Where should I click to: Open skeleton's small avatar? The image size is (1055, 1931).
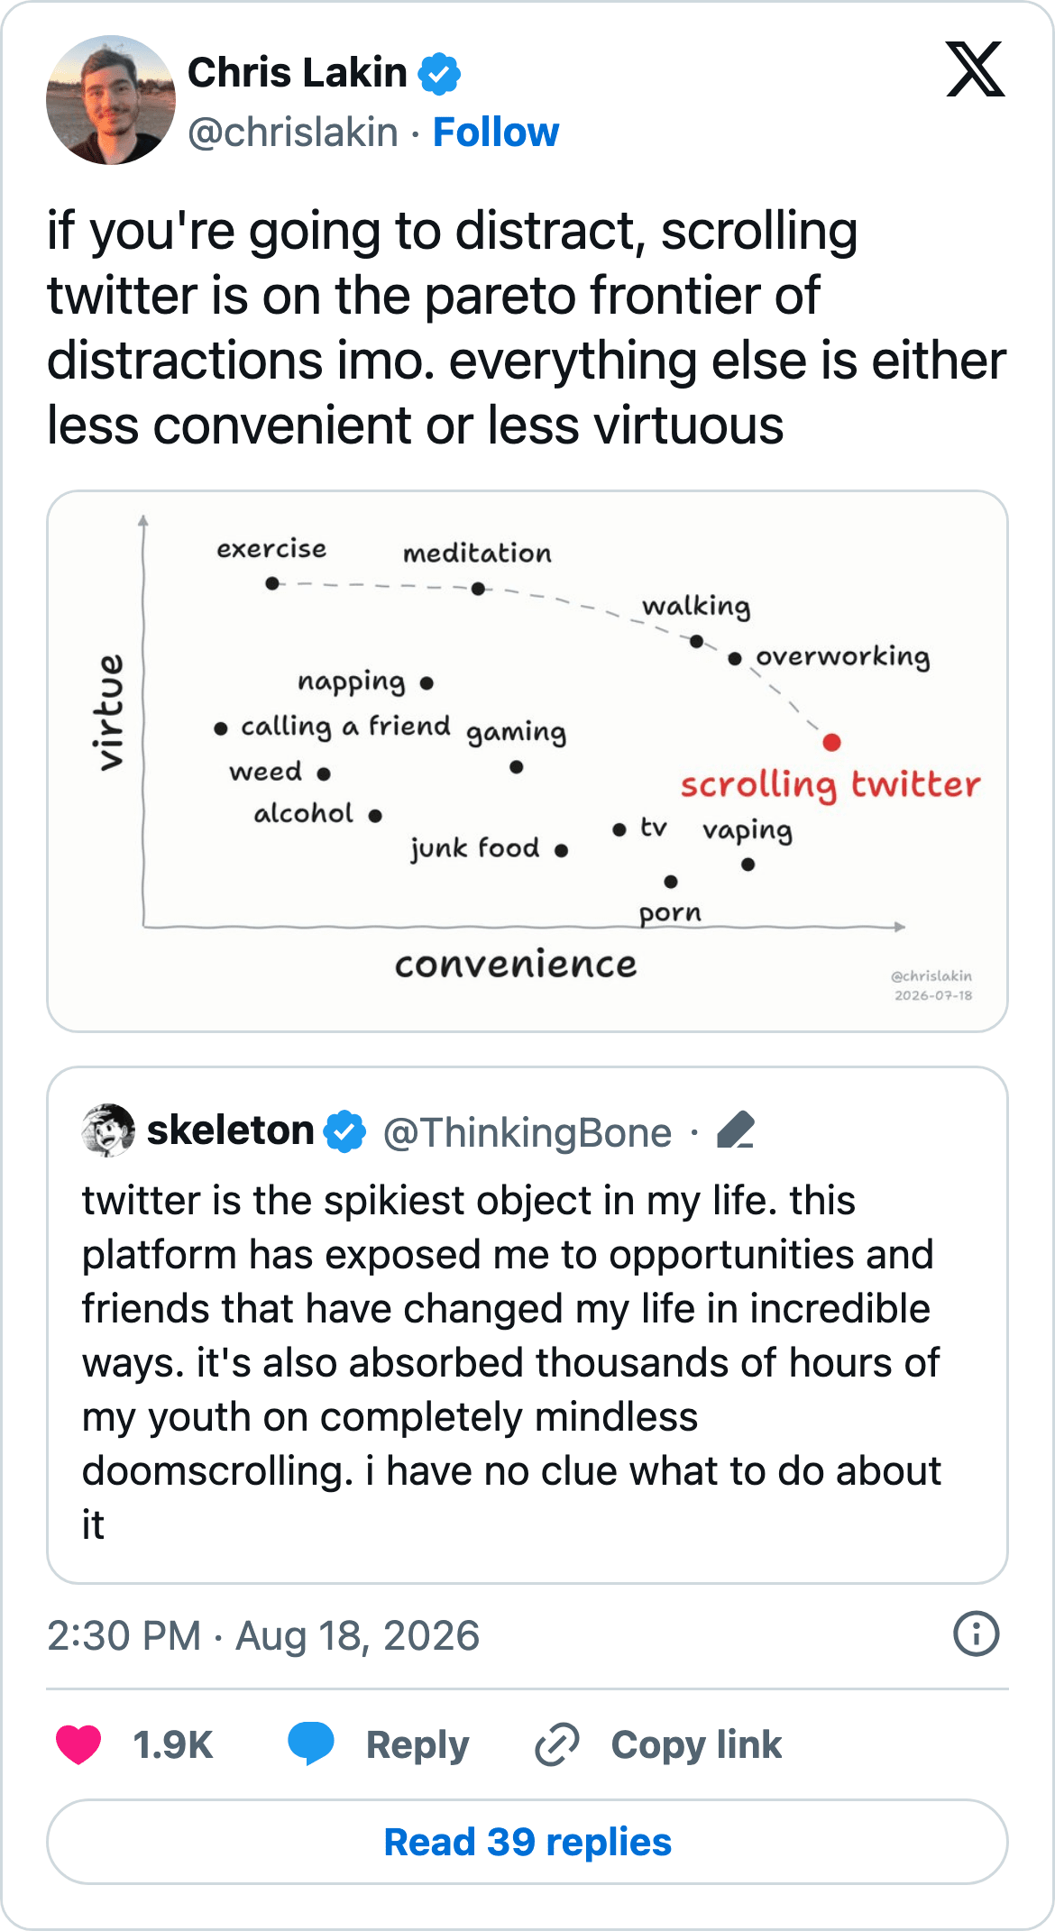pos(108,1130)
